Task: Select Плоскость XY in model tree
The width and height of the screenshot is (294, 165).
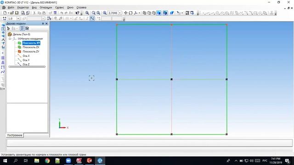Action: [x=31, y=43]
